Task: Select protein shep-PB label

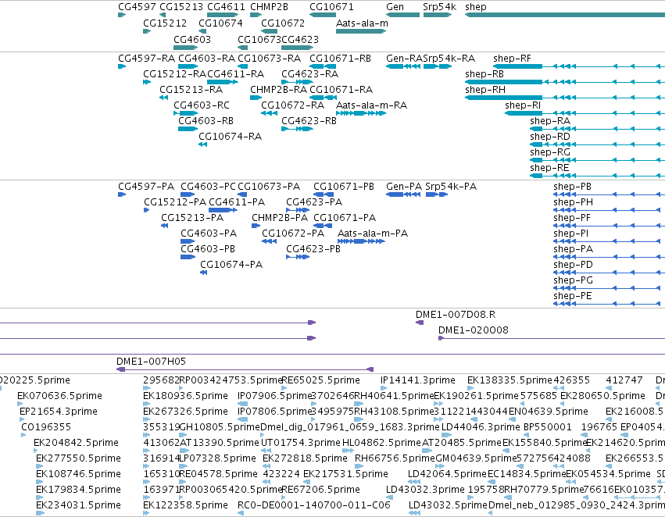Action: click(x=572, y=187)
